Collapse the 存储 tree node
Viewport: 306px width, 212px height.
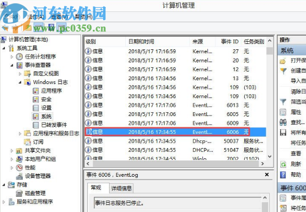click(x=4, y=185)
